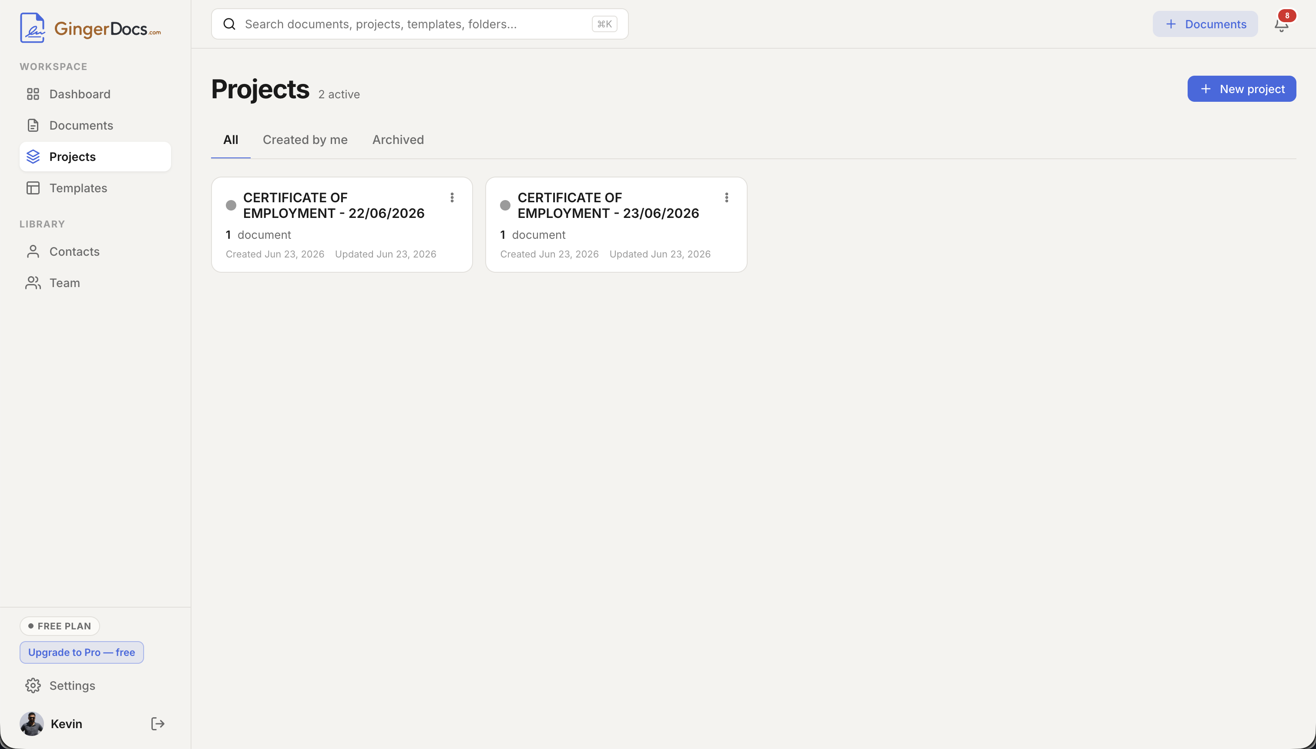
Task: Click Kevin's profile avatar
Action: coord(32,724)
